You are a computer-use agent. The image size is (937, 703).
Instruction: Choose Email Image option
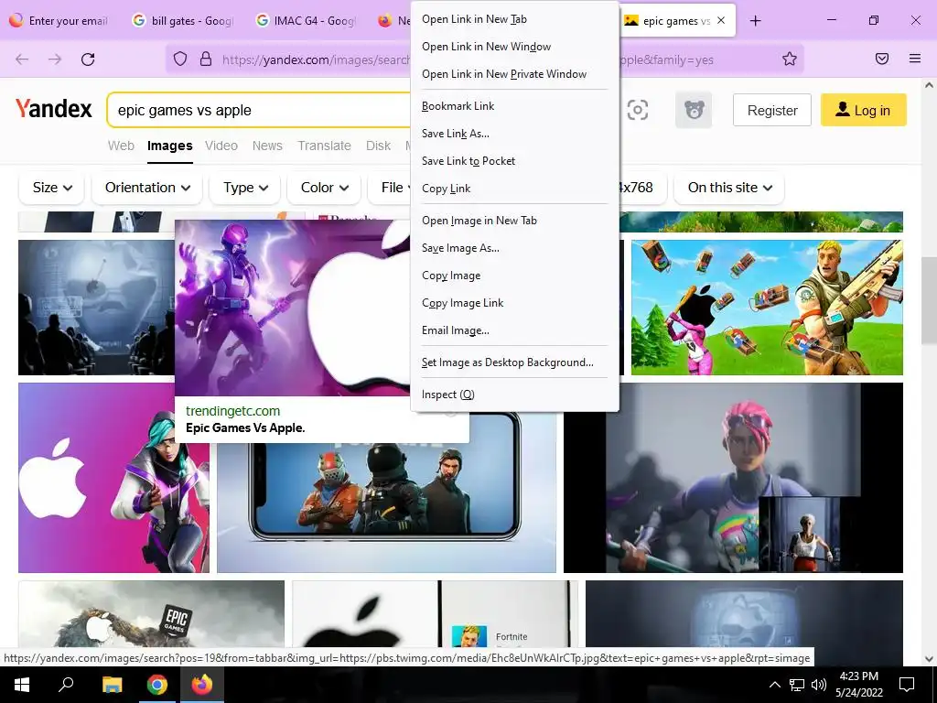(514, 330)
